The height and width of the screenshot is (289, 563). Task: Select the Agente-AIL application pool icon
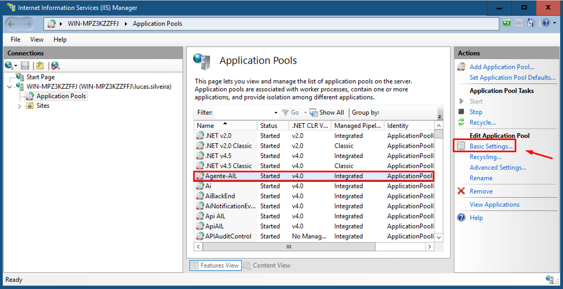pos(200,176)
